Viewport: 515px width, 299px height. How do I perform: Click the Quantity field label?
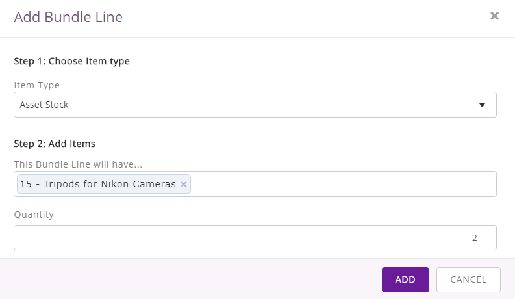point(34,214)
